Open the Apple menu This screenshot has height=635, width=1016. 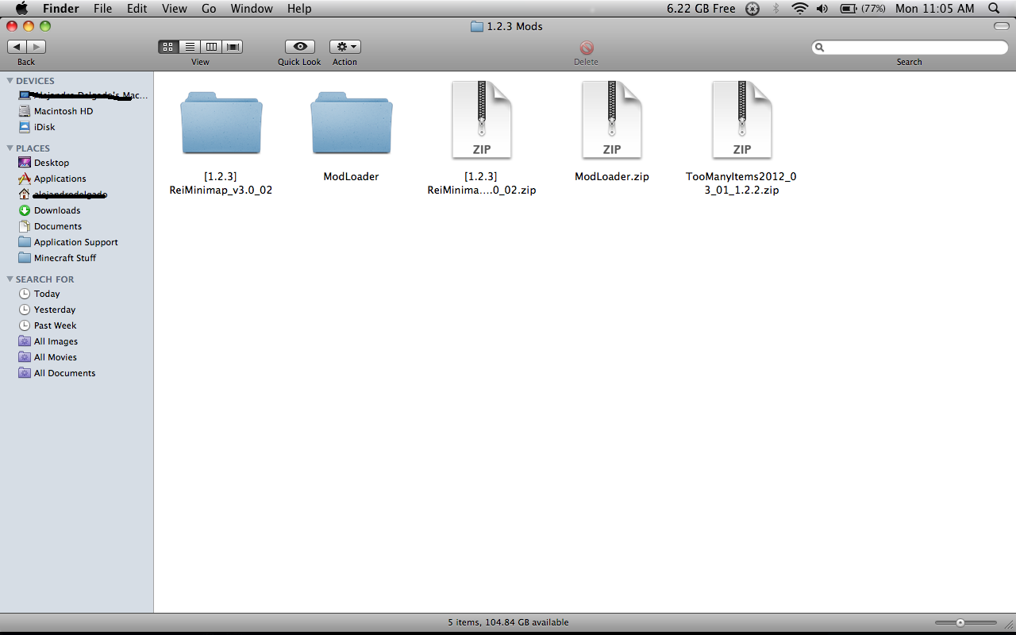(x=21, y=9)
